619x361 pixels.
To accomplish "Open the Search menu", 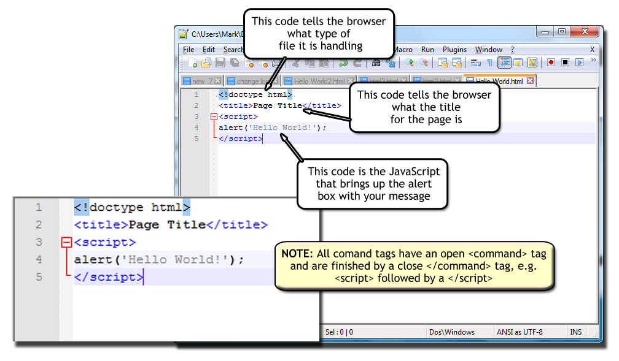I will pos(233,50).
